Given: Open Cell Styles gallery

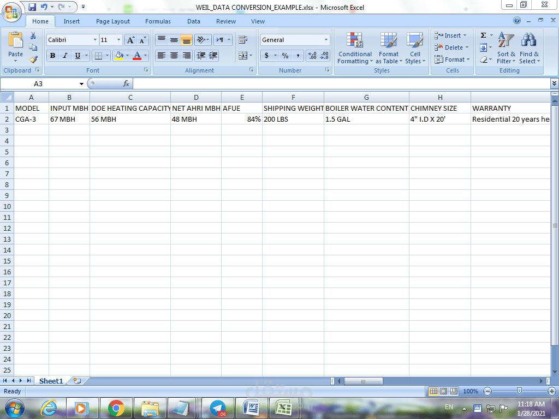Looking at the screenshot, I should [x=415, y=48].
